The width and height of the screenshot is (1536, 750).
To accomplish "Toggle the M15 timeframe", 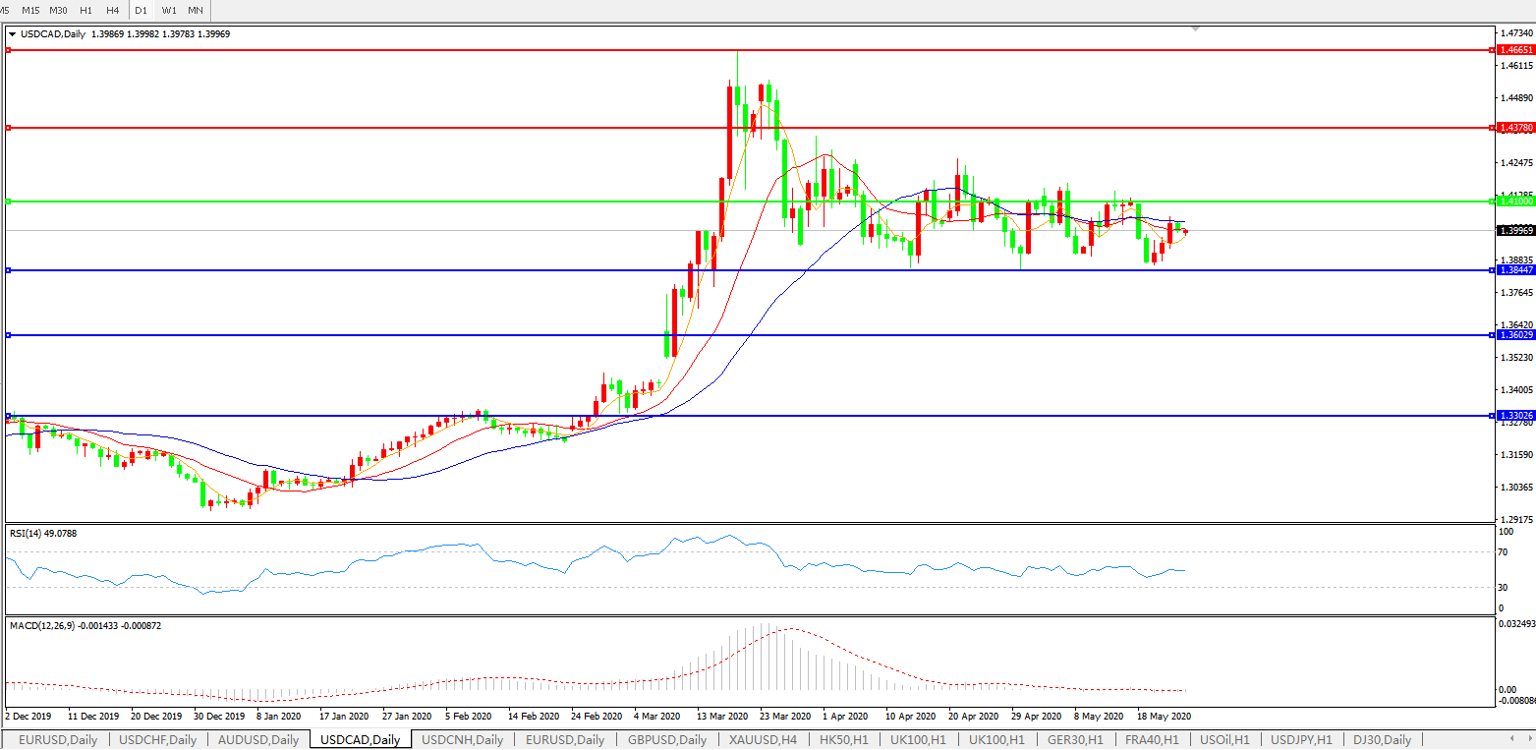I will (x=30, y=10).
